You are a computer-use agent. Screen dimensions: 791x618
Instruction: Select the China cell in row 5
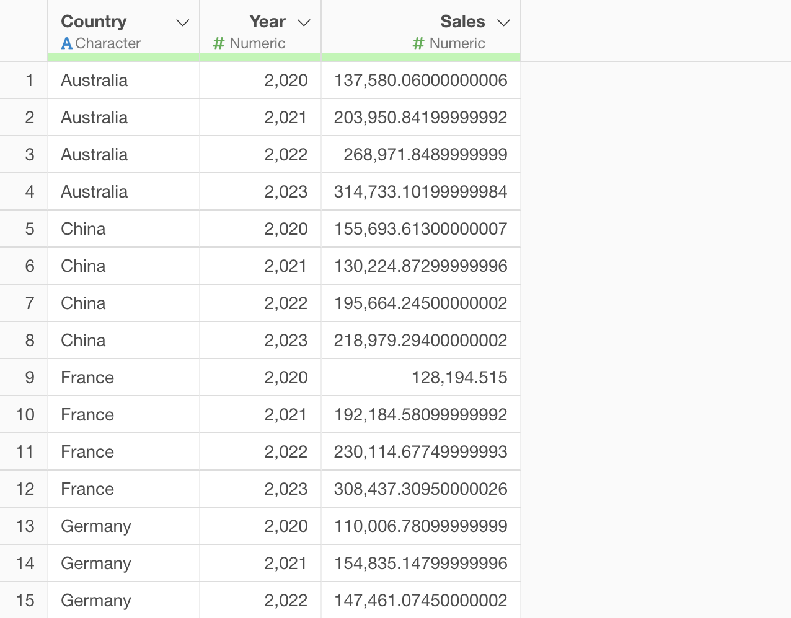[83, 229]
